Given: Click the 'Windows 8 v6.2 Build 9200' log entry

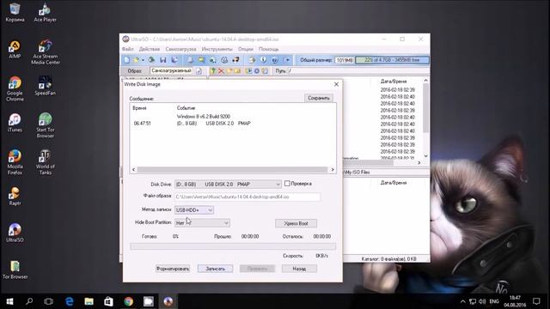Looking at the screenshot, I should tap(204, 117).
